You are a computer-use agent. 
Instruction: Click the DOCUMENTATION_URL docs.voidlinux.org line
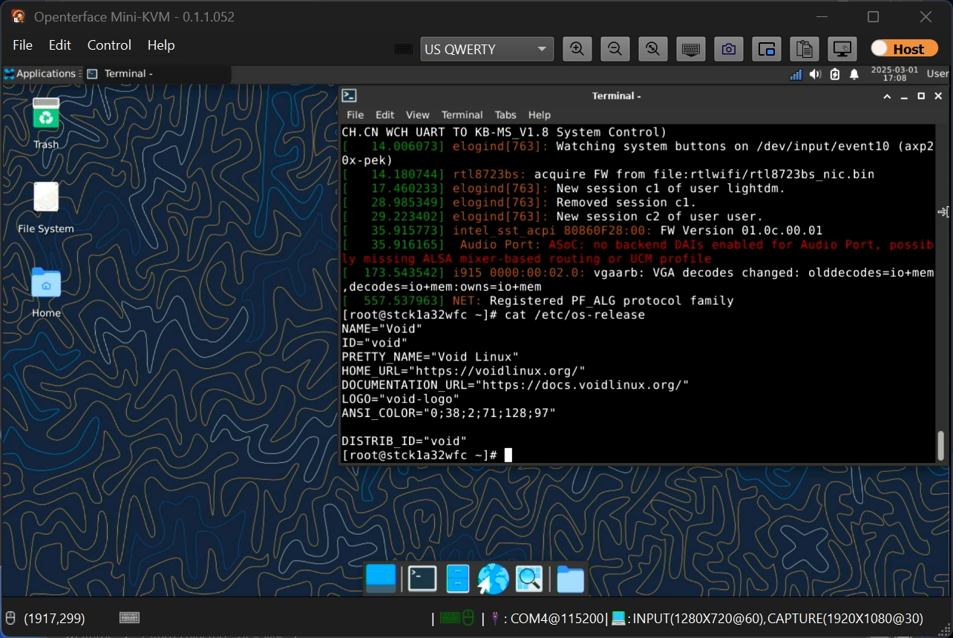[515, 385]
